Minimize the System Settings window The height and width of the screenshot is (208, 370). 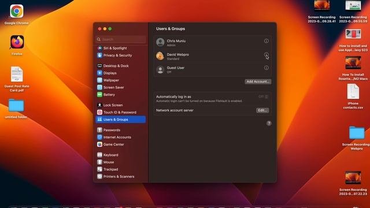coord(105,29)
